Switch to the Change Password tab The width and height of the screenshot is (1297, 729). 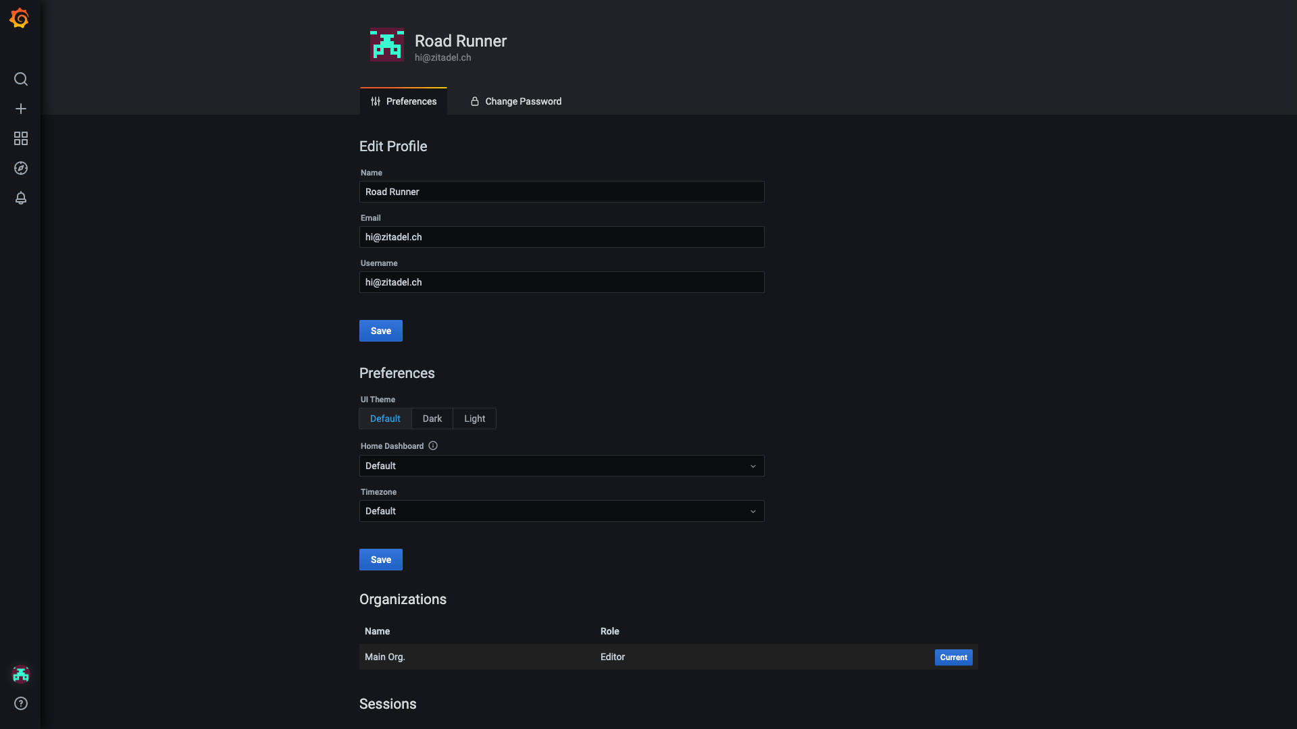click(x=516, y=101)
